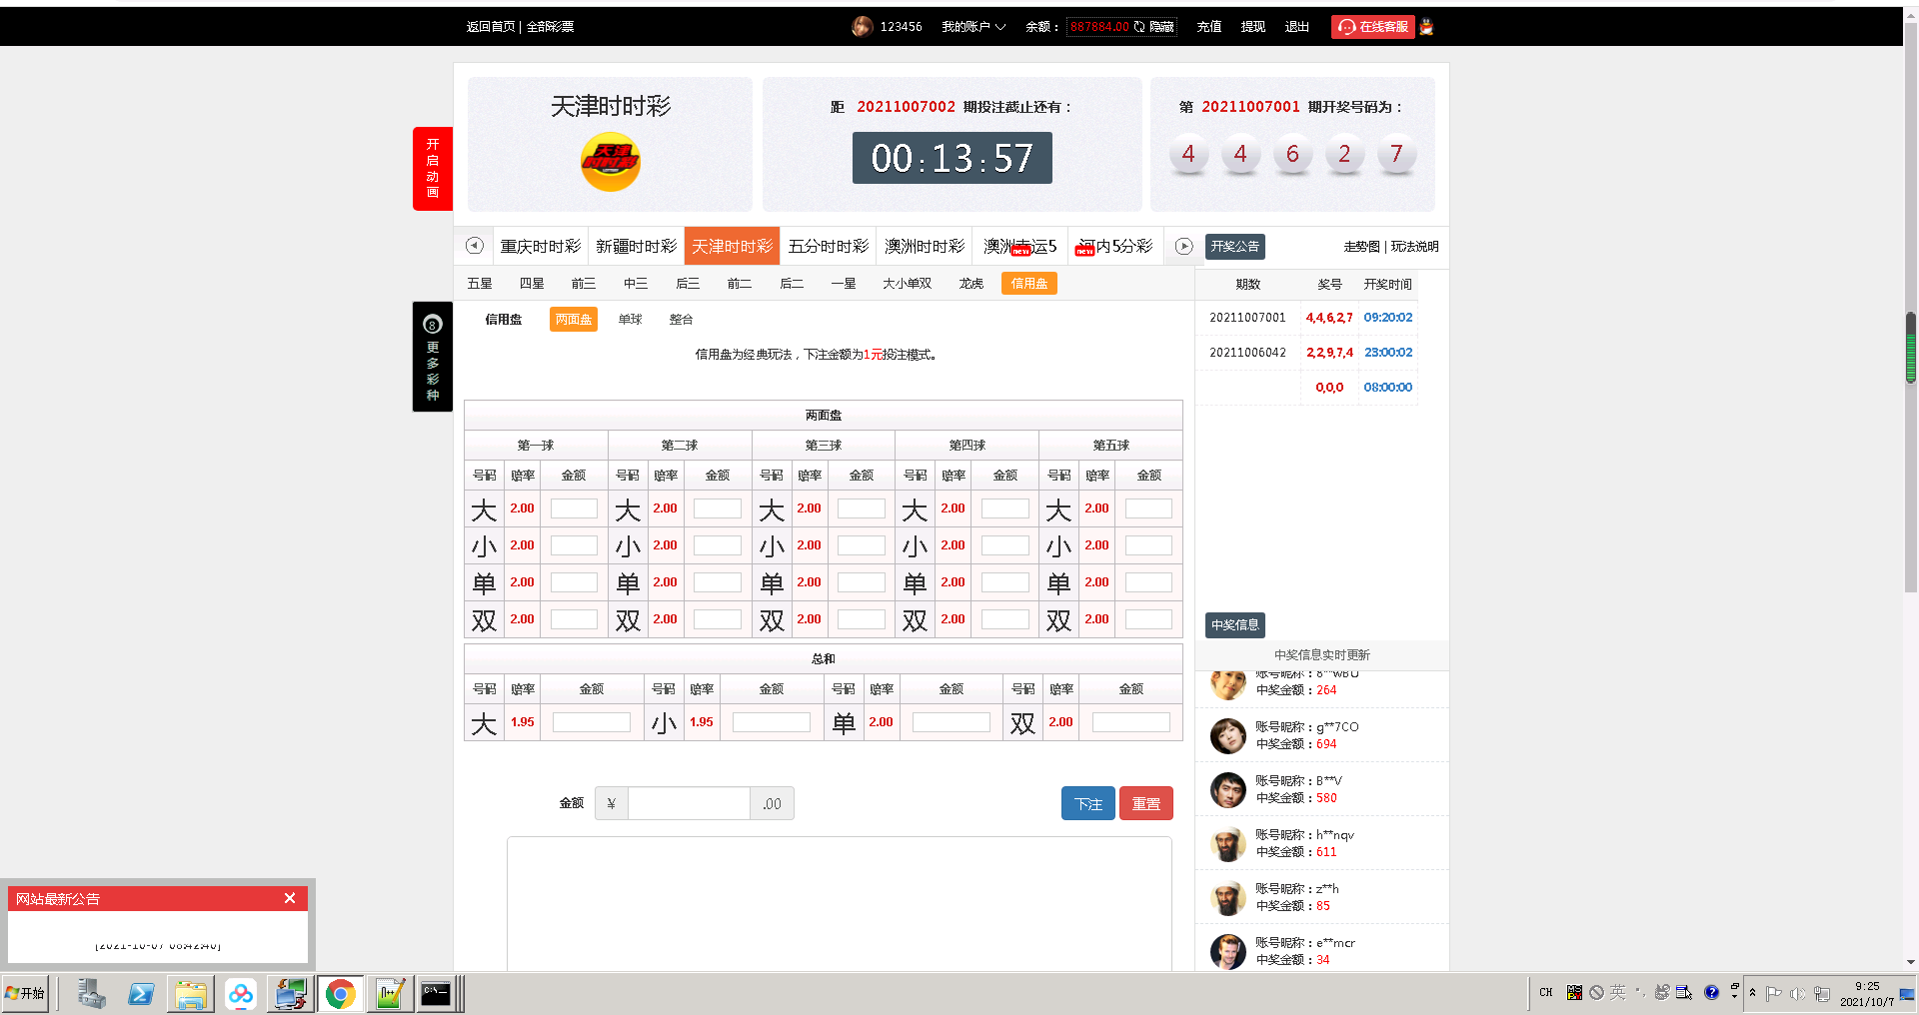Select the 两面盘 play mode
This screenshot has width=1919, height=1015.
coord(573,320)
